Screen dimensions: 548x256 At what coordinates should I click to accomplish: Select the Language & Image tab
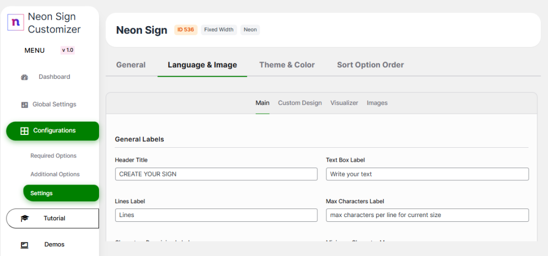202,65
